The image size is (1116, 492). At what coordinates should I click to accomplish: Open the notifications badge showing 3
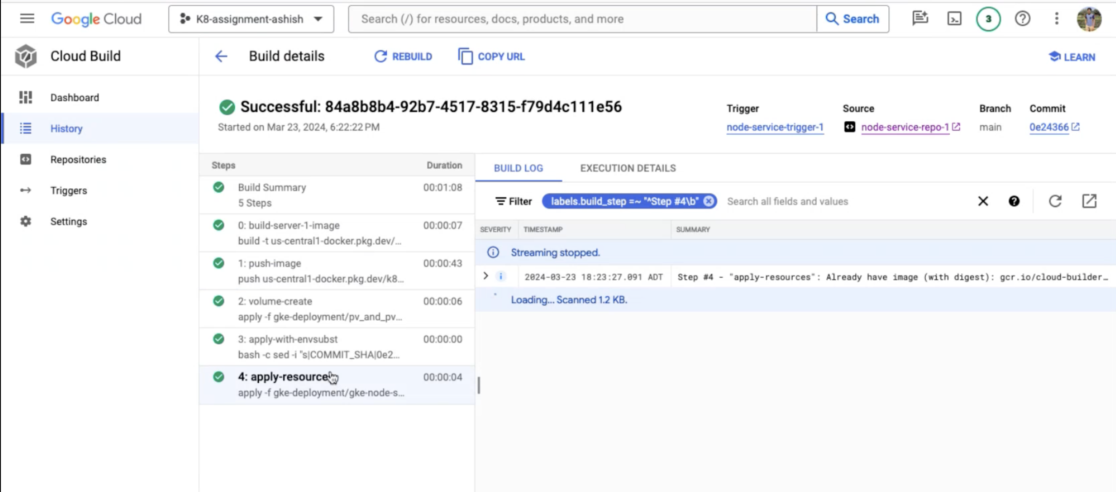[988, 19]
